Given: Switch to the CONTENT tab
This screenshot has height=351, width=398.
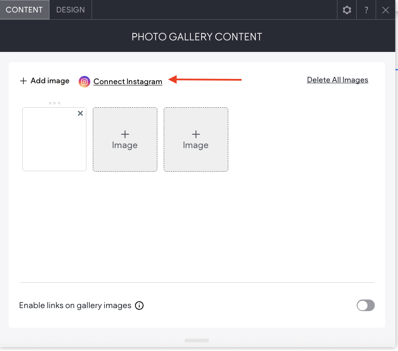Looking at the screenshot, I should tap(24, 9).
